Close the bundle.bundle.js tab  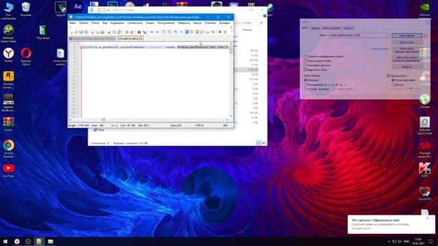point(141,38)
